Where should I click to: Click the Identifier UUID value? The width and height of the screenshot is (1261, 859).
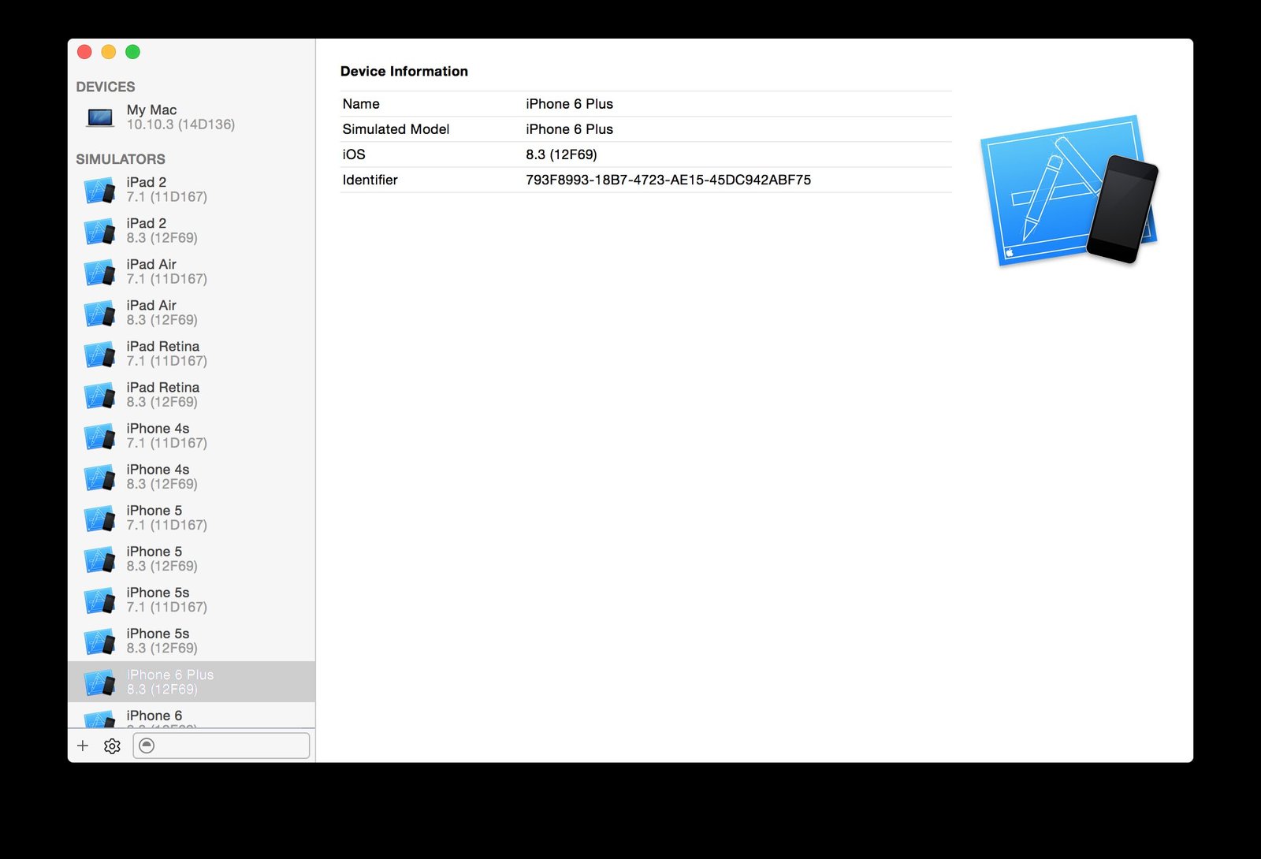[668, 180]
